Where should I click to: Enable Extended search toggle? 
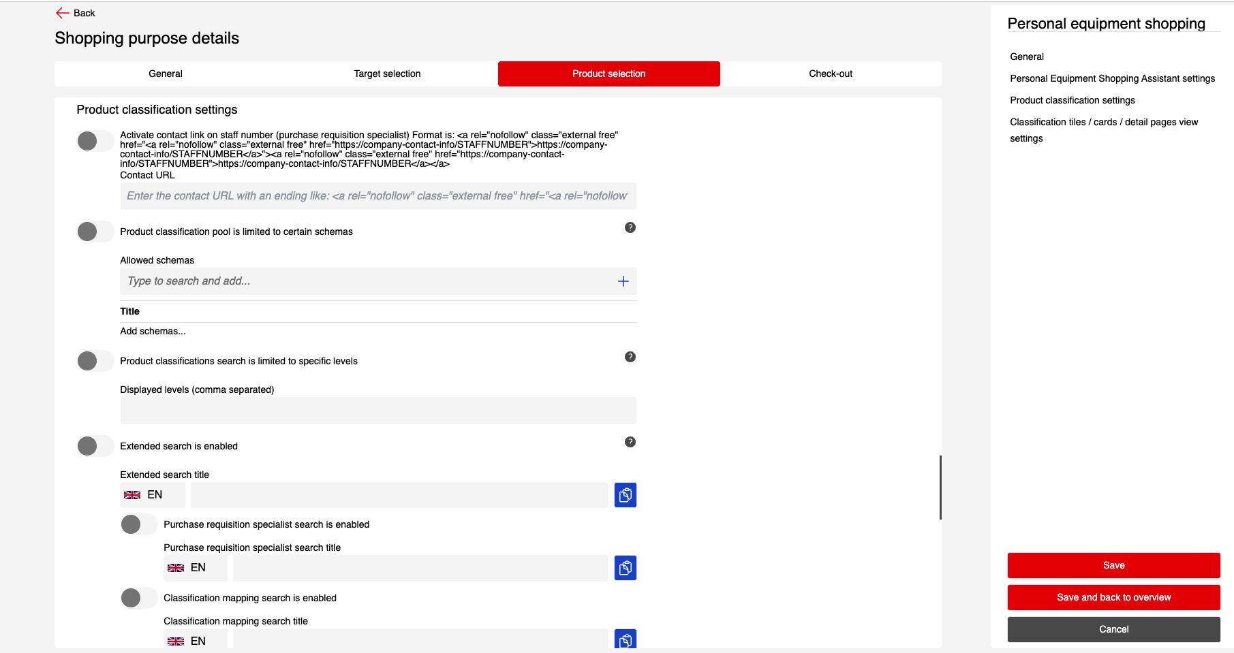[95, 446]
